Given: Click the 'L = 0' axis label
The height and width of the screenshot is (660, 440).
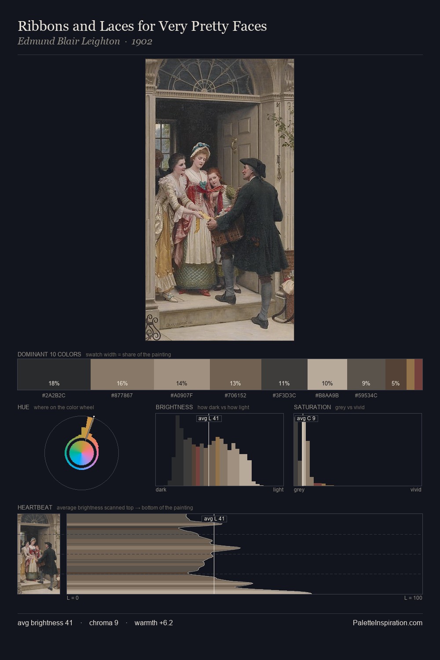Looking at the screenshot, I should click(73, 598).
